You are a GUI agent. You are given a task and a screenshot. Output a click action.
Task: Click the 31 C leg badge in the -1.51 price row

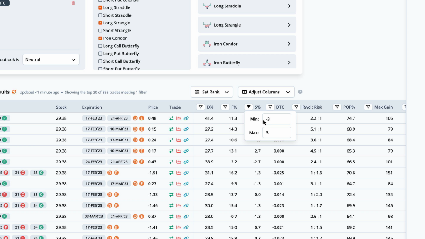[x=20, y=173]
